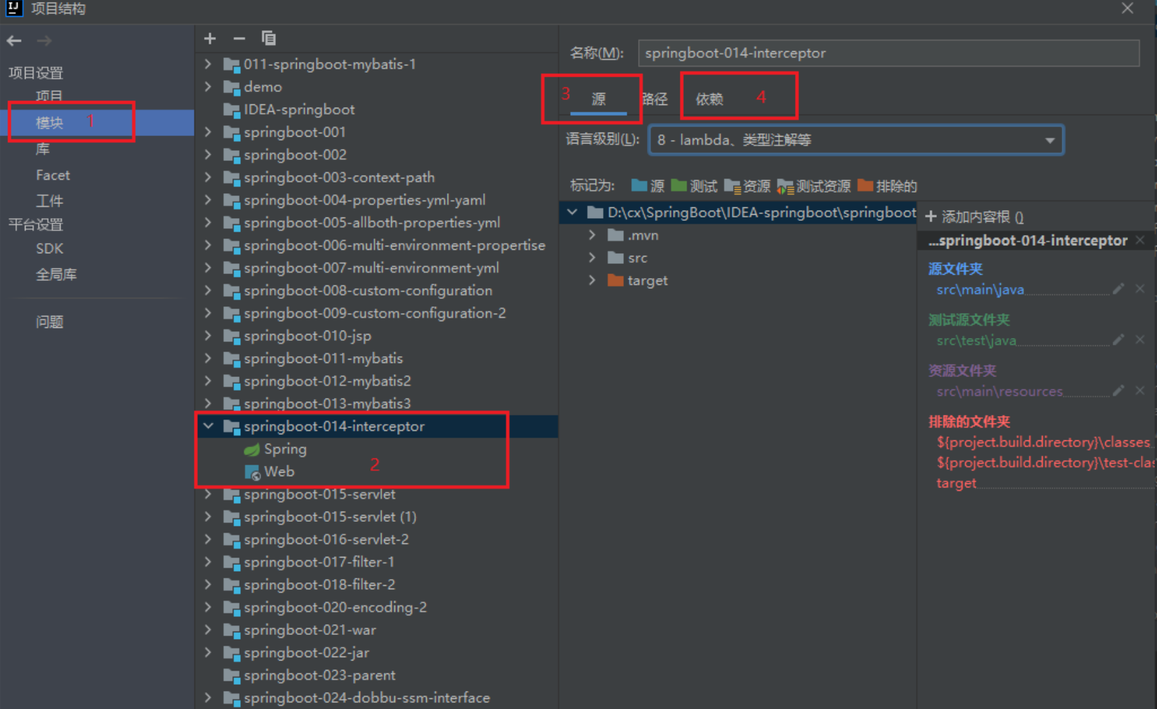Click the src\test\java test folder path

pyautogui.click(x=976, y=341)
